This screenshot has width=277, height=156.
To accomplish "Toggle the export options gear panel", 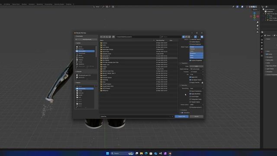I will pos(202,37).
